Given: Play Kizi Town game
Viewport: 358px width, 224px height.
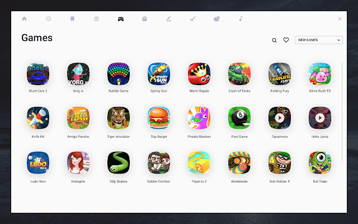Looking at the screenshot, I should (320, 163).
